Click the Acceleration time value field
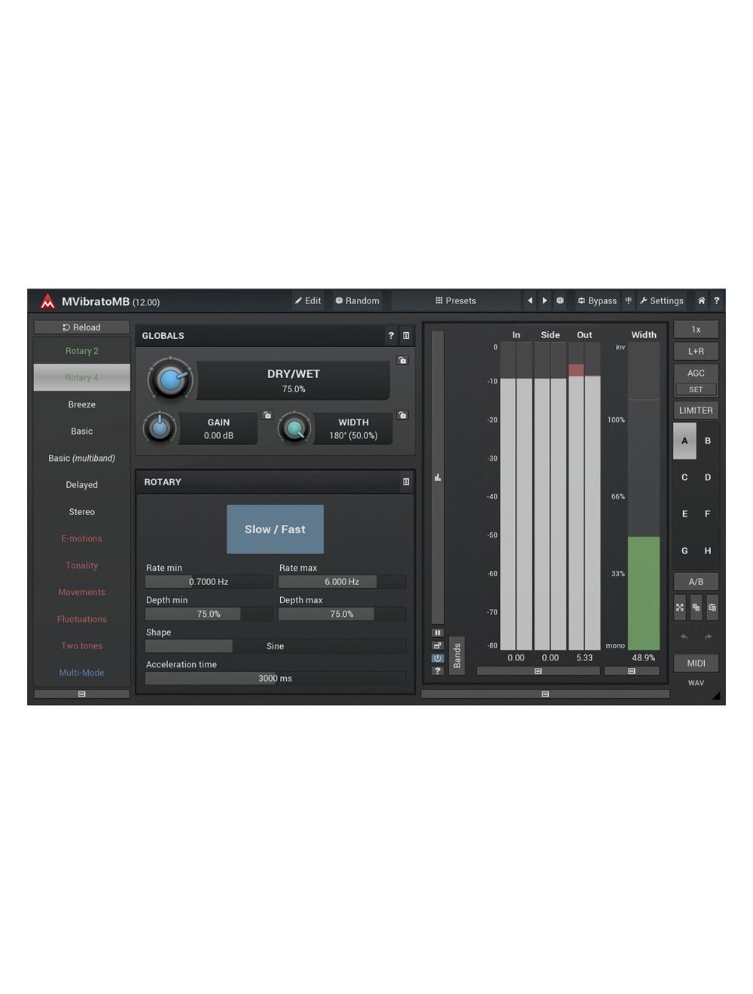Viewport: 753px width, 994px height. coord(275,678)
